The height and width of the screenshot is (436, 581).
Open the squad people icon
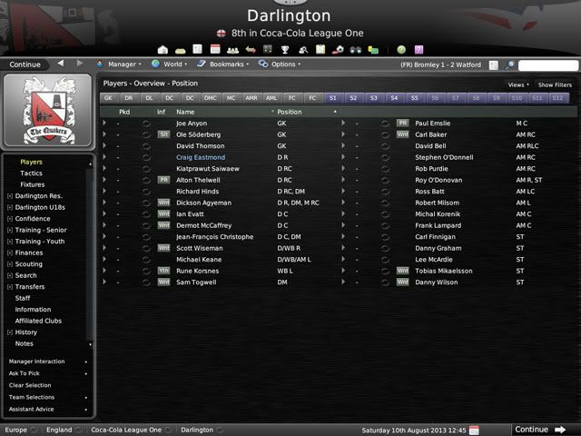click(232, 50)
